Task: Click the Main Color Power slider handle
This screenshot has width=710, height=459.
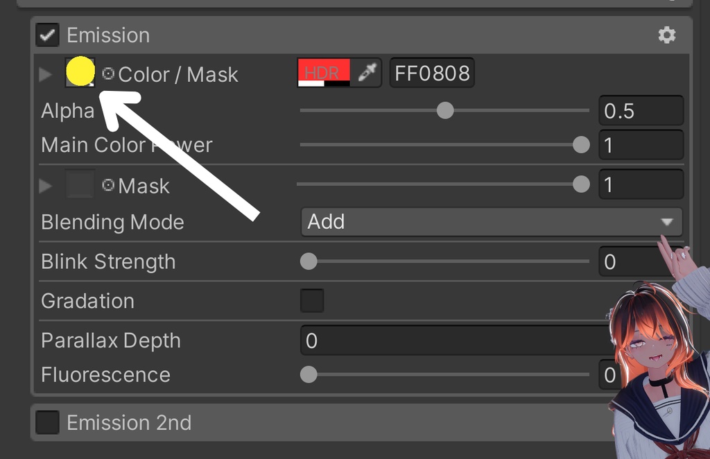Action: tap(581, 145)
